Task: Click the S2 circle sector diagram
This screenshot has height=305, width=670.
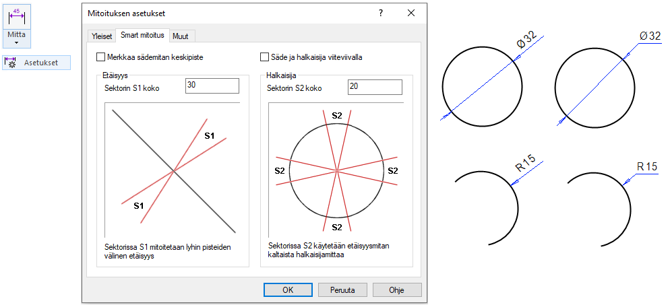Action: [x=336, y=168]
